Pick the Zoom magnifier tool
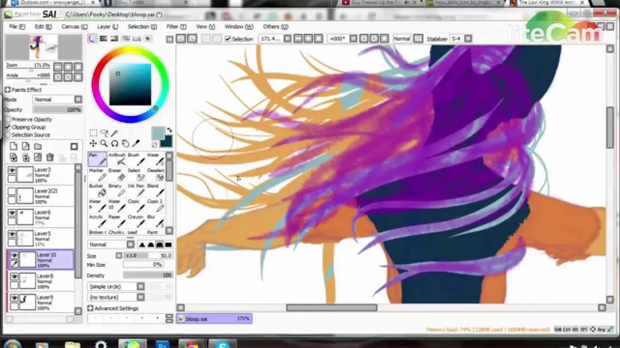 pyautogui.click(x=104, y=144)
